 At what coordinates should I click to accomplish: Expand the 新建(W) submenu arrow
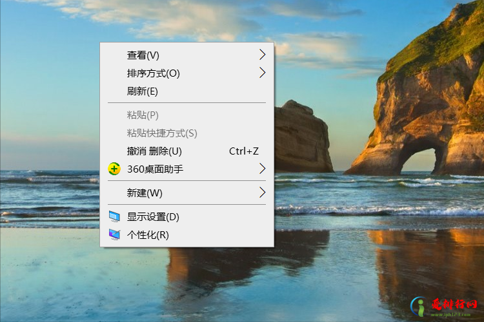262,193
